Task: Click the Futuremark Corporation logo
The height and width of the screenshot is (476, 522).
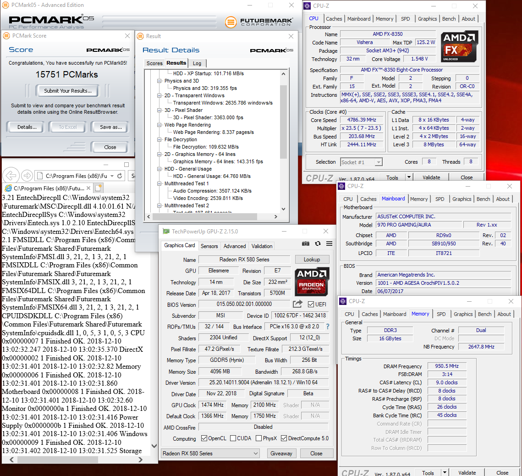Action: click(259, 22)
